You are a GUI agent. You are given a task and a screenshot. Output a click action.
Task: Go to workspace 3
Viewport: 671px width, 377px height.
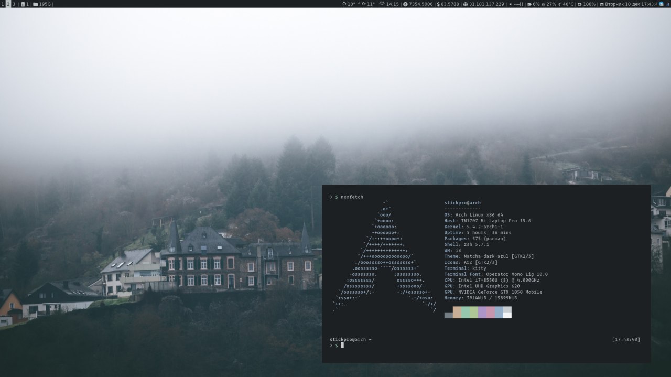(14, 4)
